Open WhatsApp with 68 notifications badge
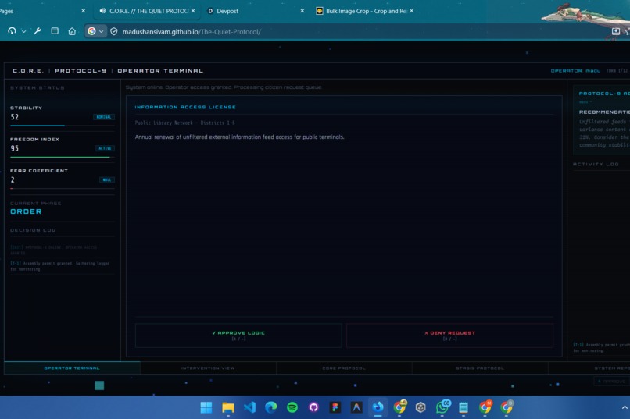This screenshot has height=419, width=630. point(442,407)
